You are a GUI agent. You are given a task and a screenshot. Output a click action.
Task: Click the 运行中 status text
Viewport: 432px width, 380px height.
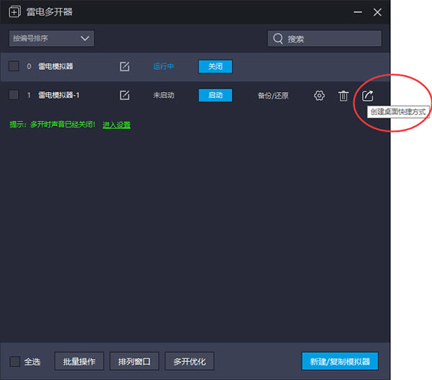click(x=163, y=66)
